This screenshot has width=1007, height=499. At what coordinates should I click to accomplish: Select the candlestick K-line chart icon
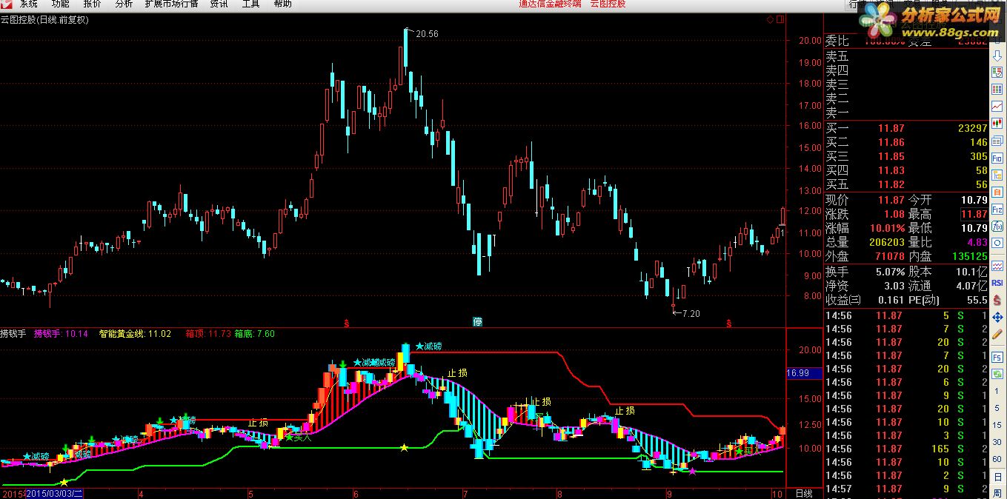[x=997, y=123]
